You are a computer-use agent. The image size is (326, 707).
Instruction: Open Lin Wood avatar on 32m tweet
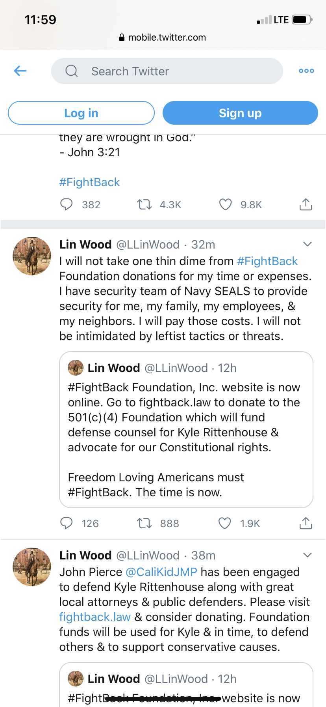pos(32,256)
